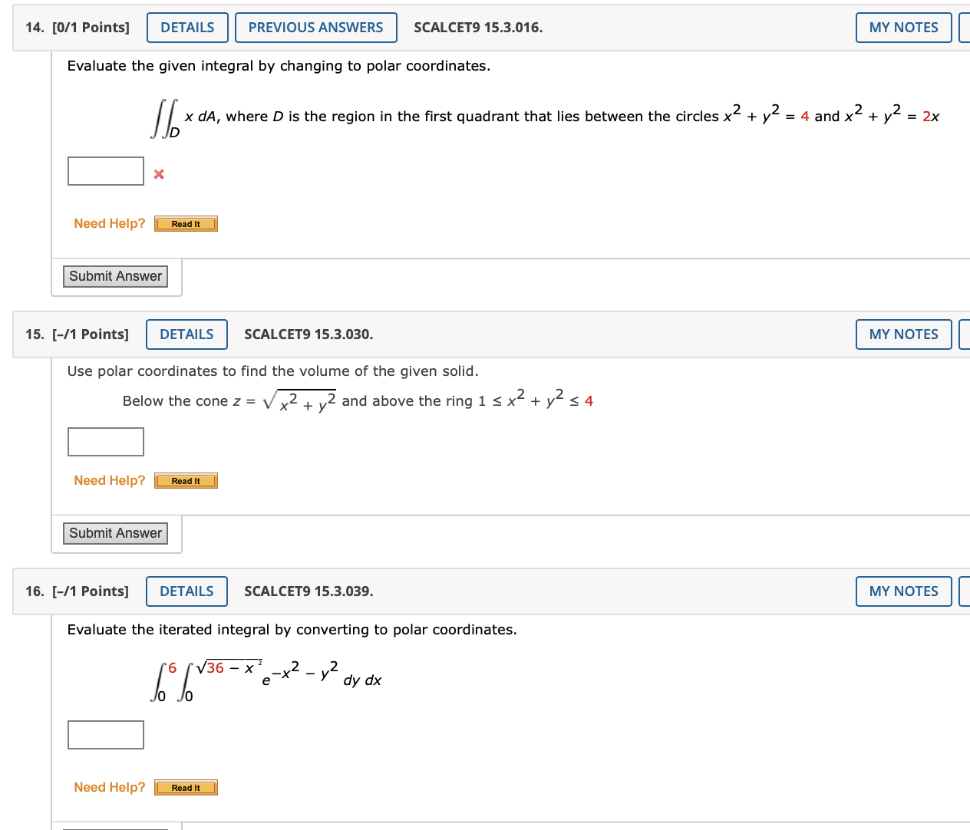This screenshot has width=970, height=830.
Task: Click partial button right of MY NOTES question 14
Action: pyautogui.click(x=965, y=28)
